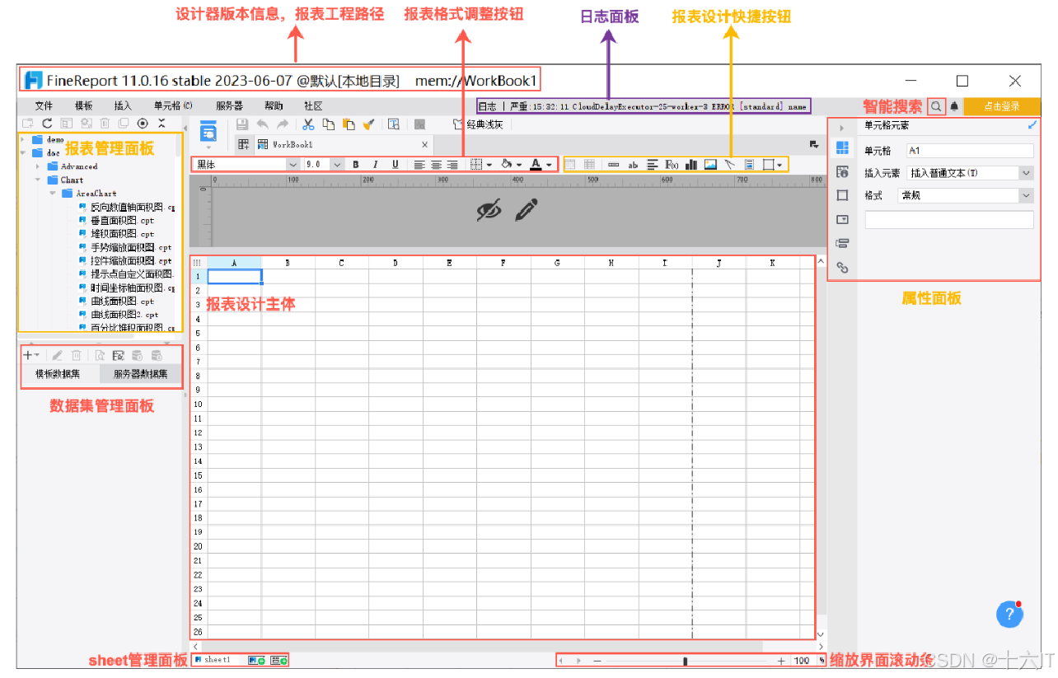Set right text alignment

(x=452, y=165)
